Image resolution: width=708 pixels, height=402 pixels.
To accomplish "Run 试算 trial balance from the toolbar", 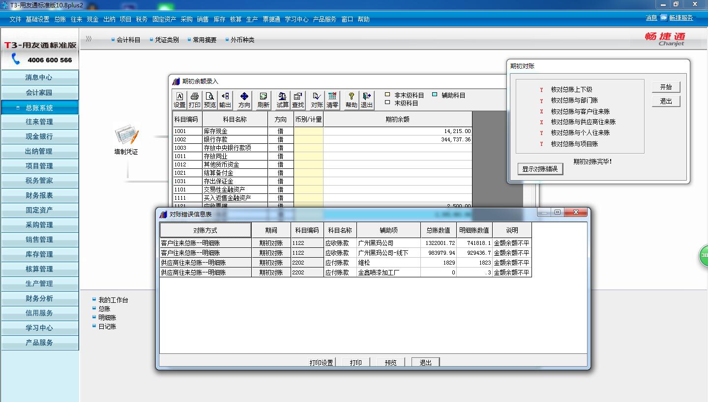I will 283,100.
